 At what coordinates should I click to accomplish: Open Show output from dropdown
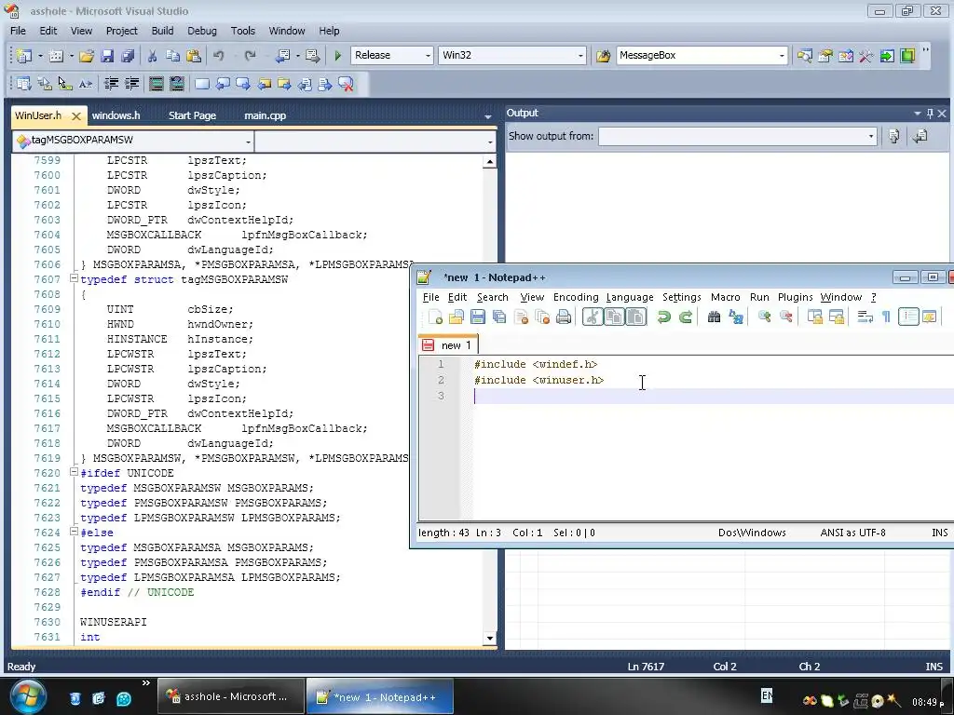coord(871,136)
